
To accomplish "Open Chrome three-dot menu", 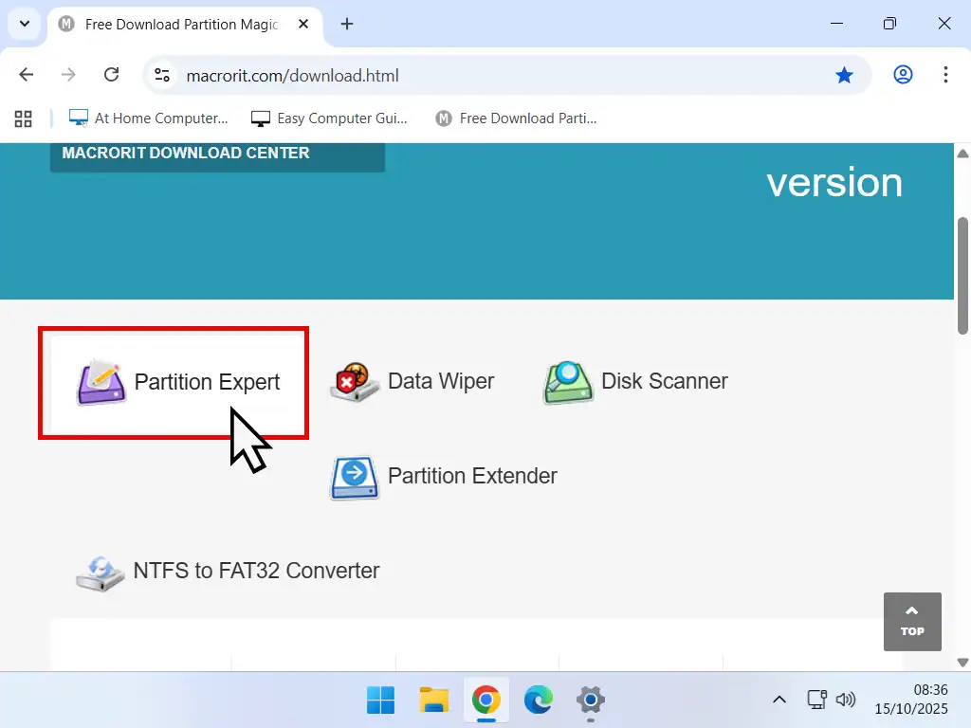I will click(945, 76).
